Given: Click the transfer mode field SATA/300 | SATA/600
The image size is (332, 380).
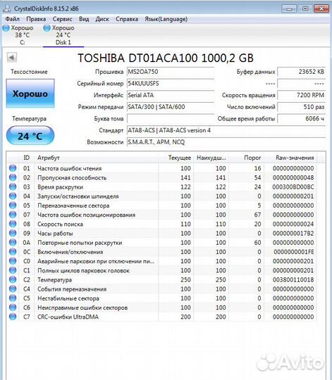Looking at the screenshot, I should tap(171, 107).
